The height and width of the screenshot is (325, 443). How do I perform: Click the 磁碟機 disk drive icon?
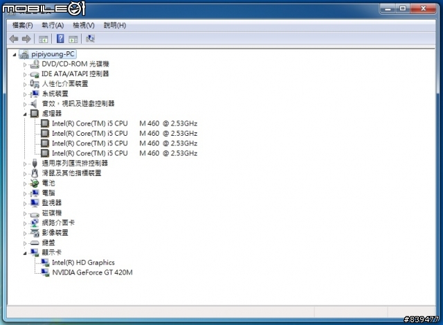[x=35, y=214]
